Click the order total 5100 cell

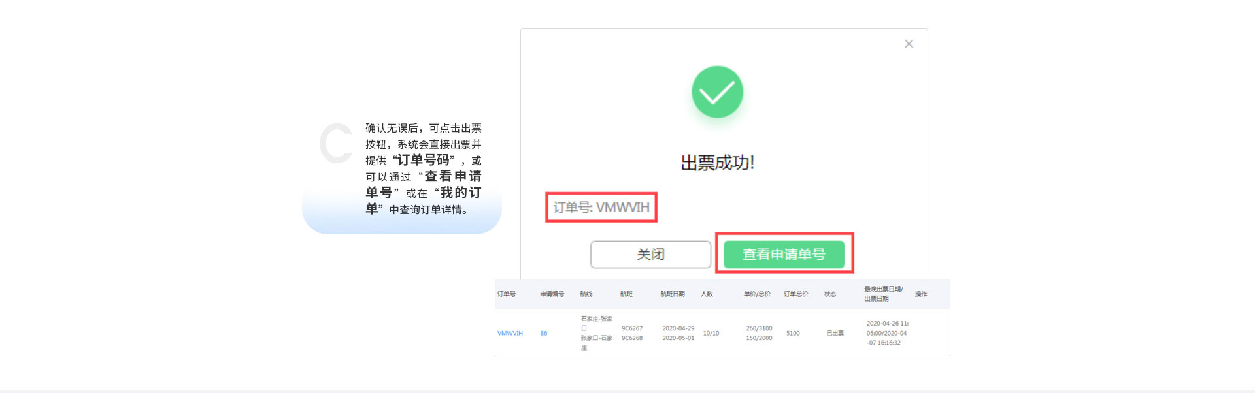793,334
